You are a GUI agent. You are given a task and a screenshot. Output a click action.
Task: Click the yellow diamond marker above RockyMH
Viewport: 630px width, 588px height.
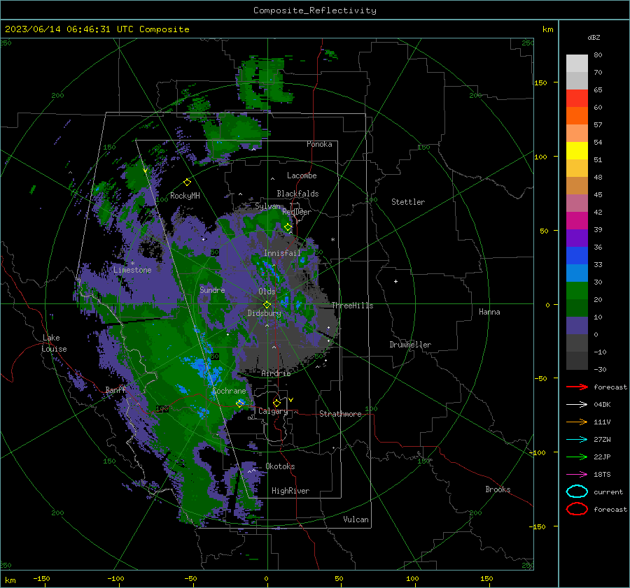coord(187,182)
